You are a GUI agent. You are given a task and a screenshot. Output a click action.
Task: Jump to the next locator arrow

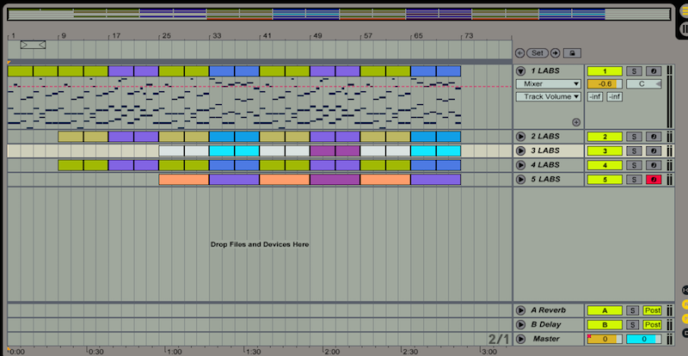[555, 53]
